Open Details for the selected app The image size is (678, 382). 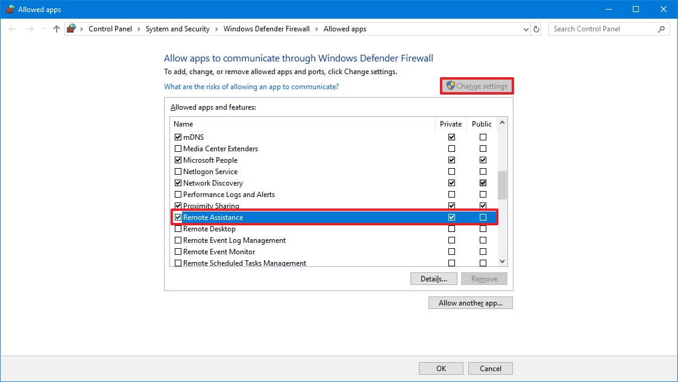pos(434,279)
